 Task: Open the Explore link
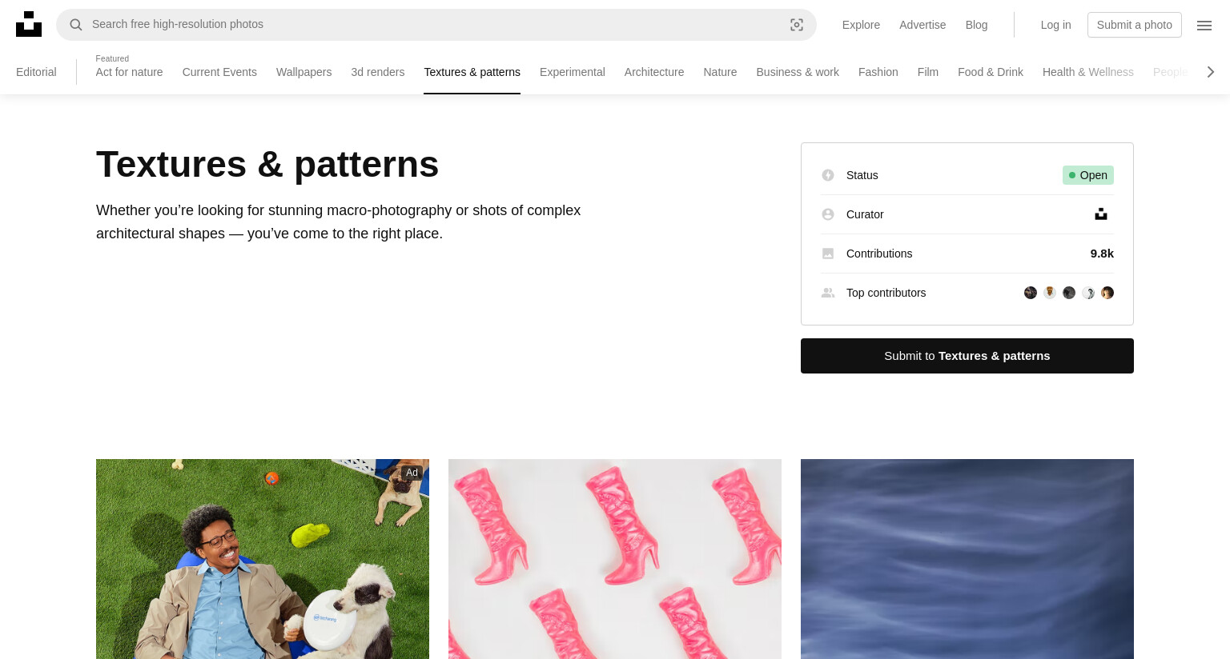861,25
